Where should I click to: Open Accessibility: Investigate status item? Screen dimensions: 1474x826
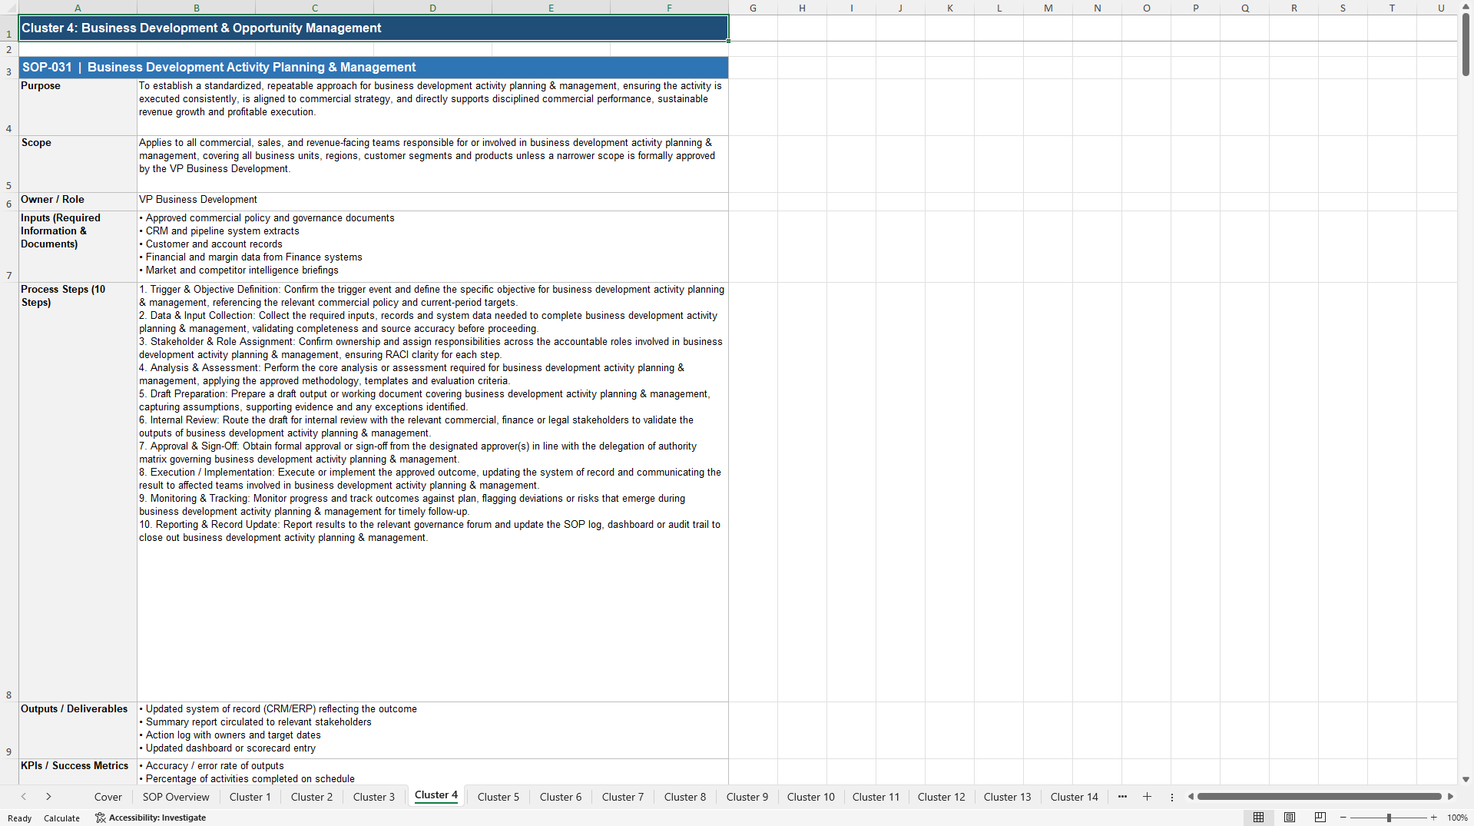tap(151, 818)
